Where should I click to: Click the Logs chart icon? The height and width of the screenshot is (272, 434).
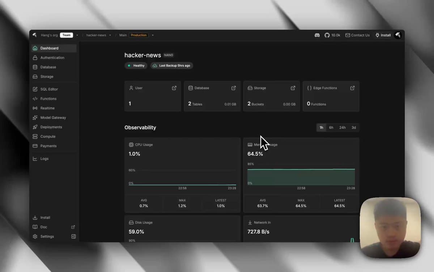[35, 158]
